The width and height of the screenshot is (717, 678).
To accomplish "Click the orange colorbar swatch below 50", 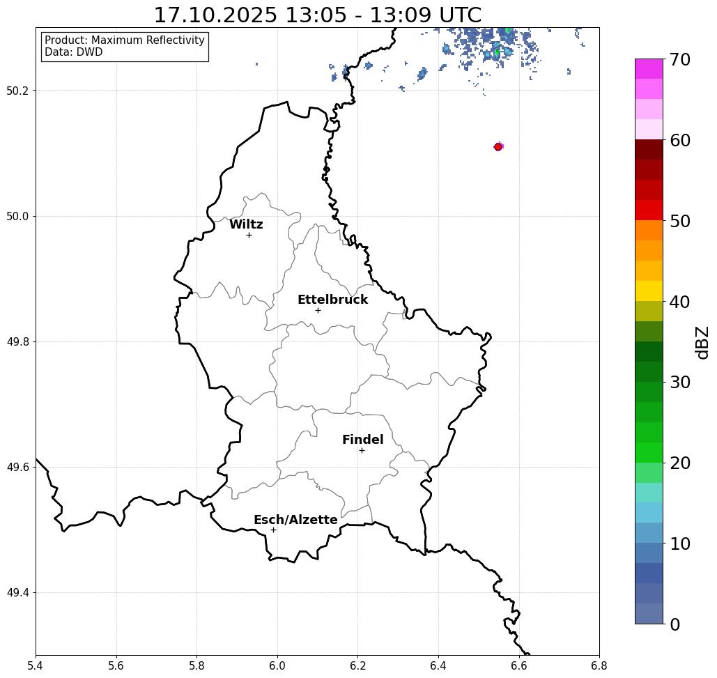I will 649,231.
